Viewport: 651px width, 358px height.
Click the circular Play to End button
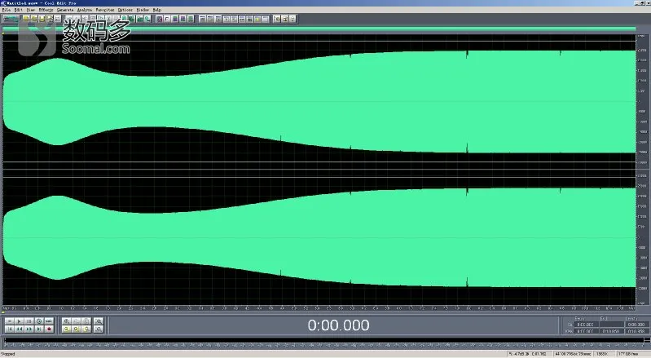pos(39,321)
